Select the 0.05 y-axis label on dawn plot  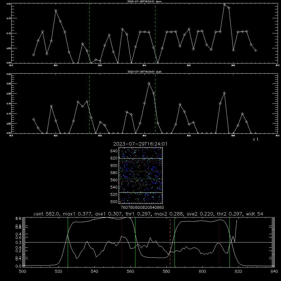tap(9, 48)
